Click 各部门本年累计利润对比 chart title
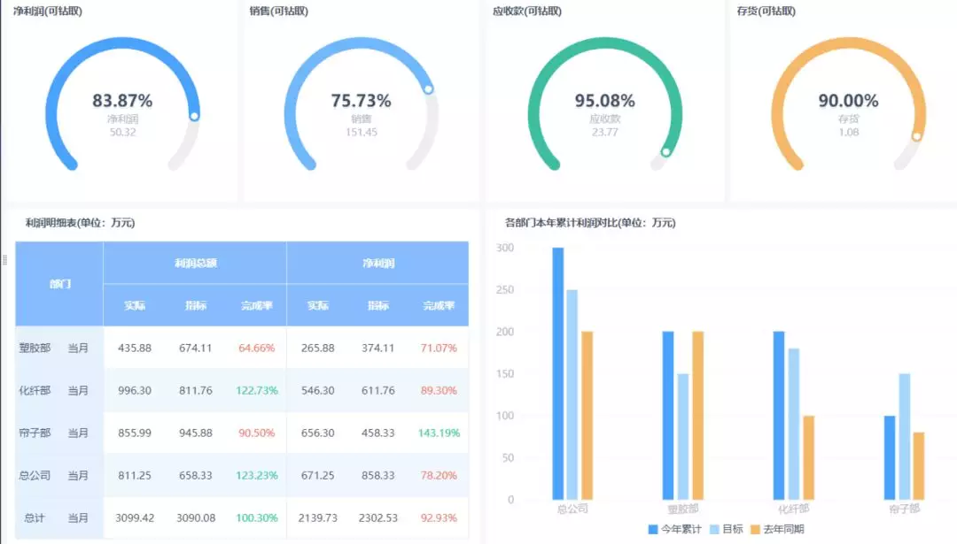957x544 pixels. coord(590,223)
